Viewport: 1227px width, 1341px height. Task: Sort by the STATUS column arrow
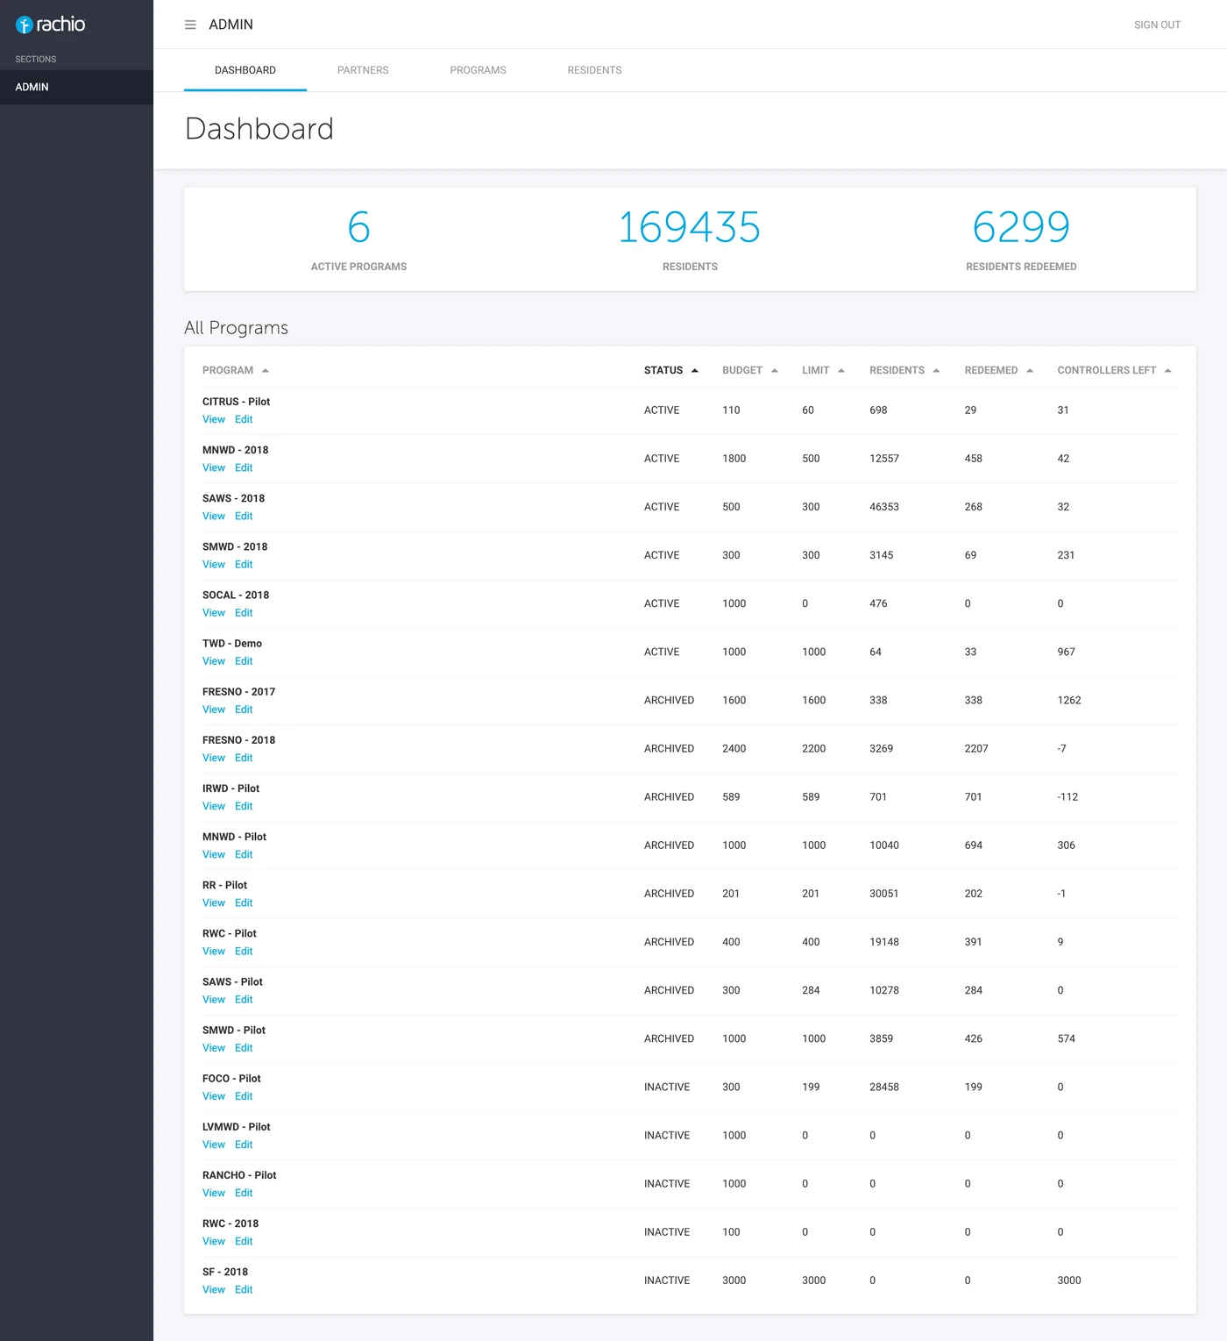tap(695, 370)
